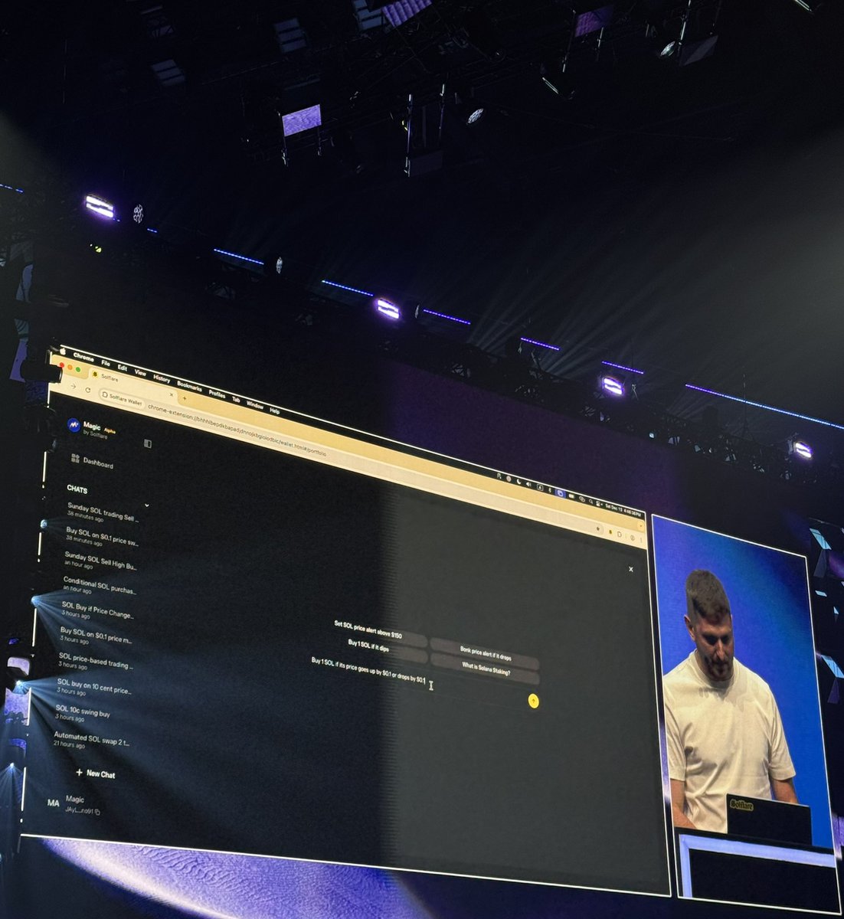Copy the wallet address with the copy icon
This screenshot has width=844, height=919.
pyautogui.click(x=97, y=812)
